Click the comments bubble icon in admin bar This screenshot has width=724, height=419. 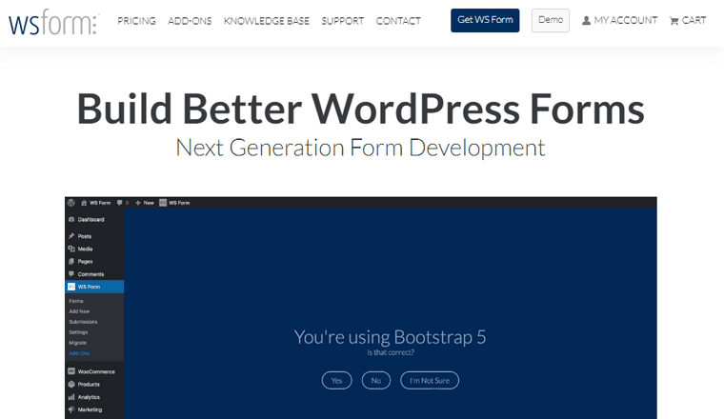pos(120,203)
